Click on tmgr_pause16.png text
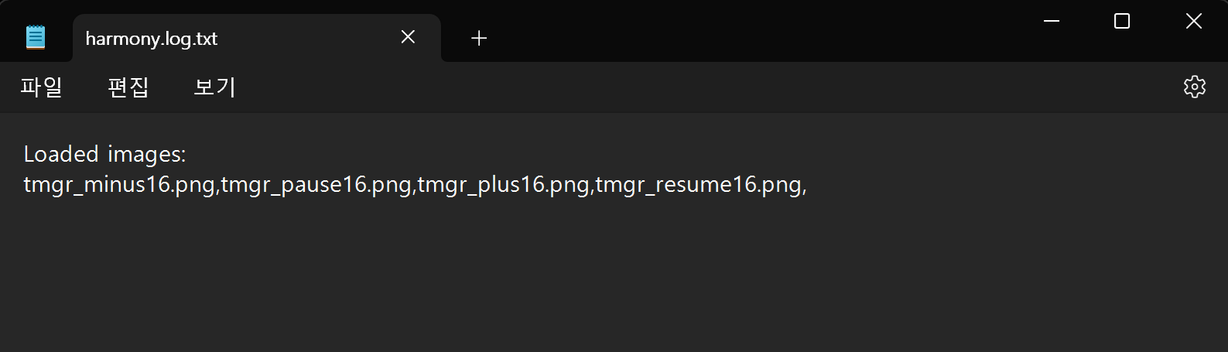 point(316,186)
